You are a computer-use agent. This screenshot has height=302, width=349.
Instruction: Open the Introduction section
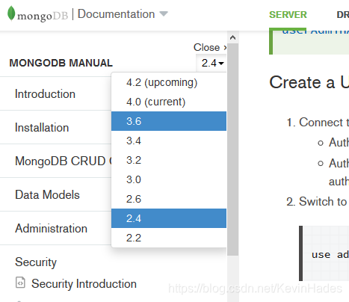(x=45, y=94)
